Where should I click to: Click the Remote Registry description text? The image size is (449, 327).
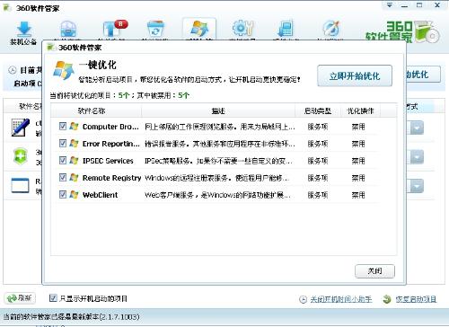pyautogui.click(x=217, y=178)
